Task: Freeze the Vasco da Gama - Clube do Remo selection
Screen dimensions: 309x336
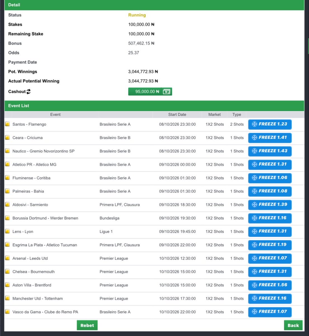Action: (x=270, y=312)
